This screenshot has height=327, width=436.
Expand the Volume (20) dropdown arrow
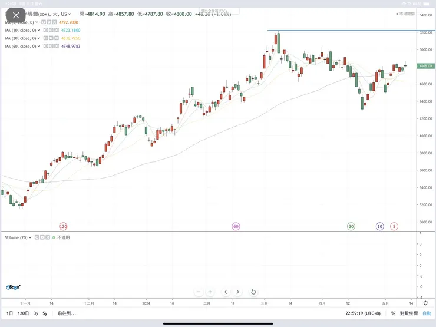click(30, 237)
